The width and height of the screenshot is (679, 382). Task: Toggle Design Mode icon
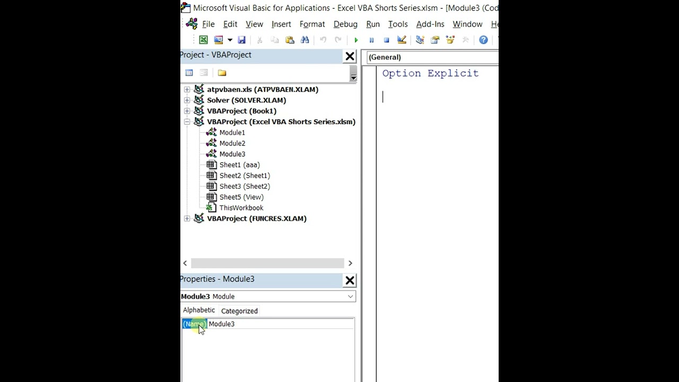click(x=402, y=40)
